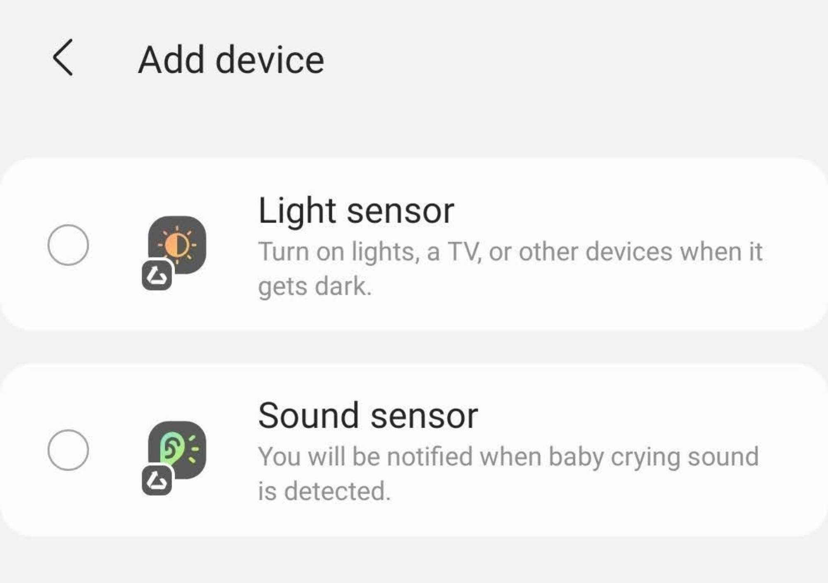Go back using the arrow icon
Viewport: 828px width, 583px height.
pos(63,58)
